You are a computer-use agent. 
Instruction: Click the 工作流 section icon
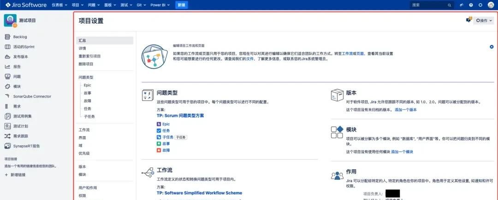pos(148,173)
